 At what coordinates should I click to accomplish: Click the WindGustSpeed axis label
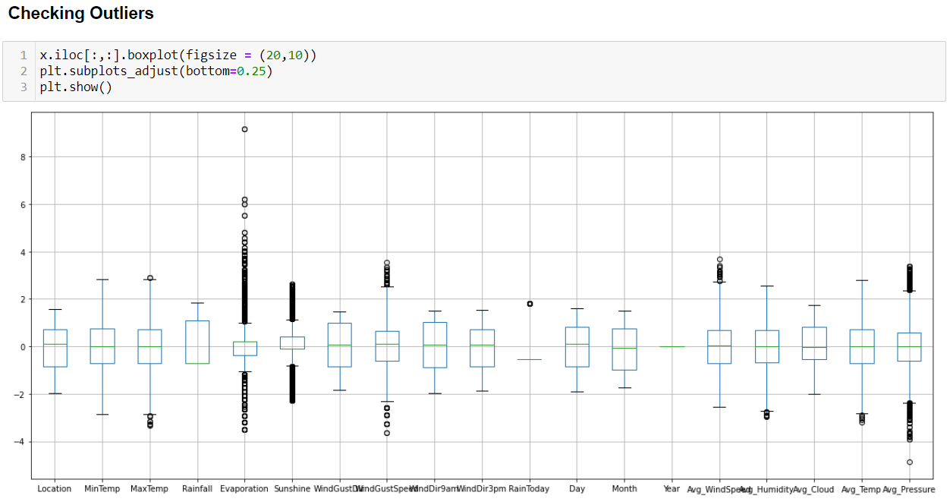click(x=387, y=489)
